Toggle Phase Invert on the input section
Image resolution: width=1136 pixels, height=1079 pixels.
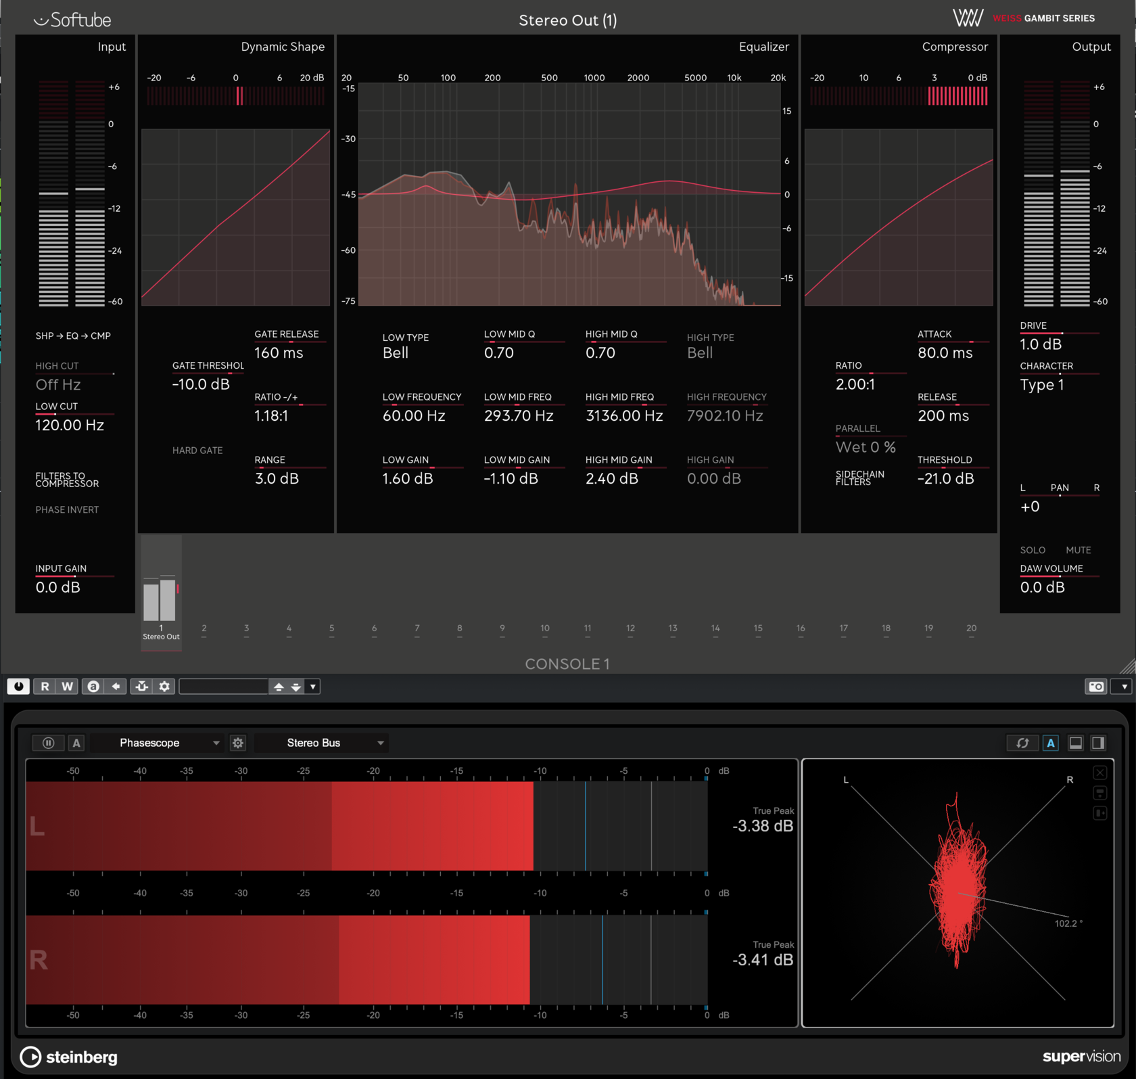pyautogui.click(x=67, y=510)
